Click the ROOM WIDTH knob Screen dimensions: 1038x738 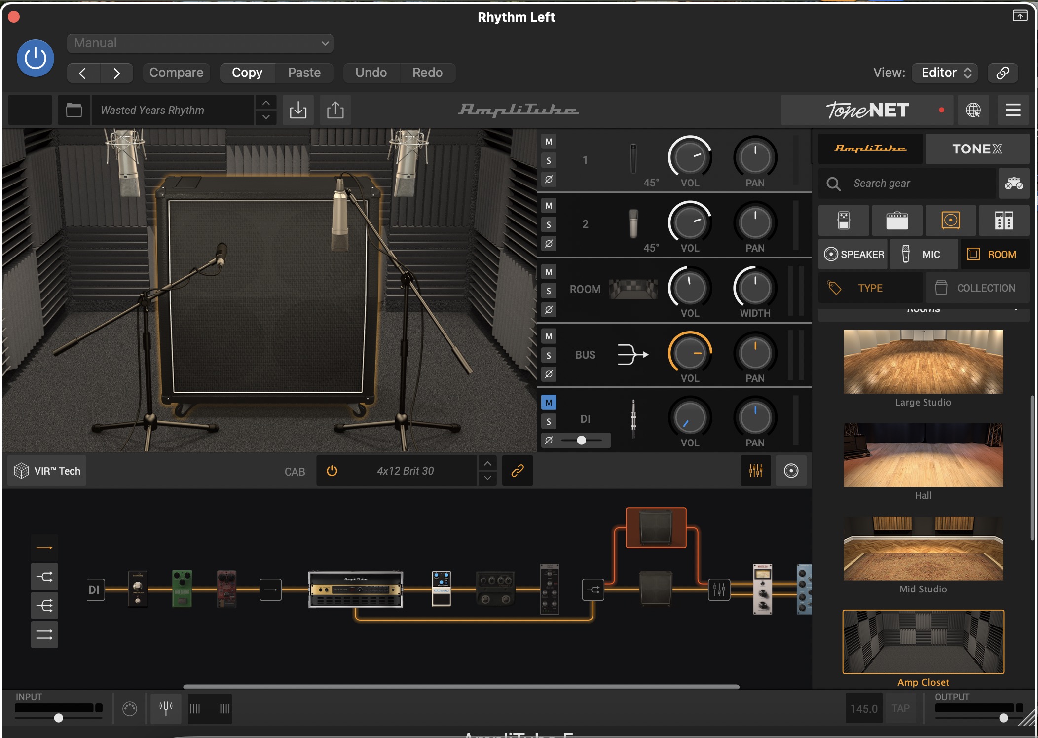(x=755, y=288)
